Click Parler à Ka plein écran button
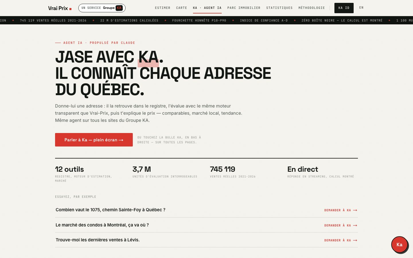This screenshot has width=413, height=258. [94, 140]
